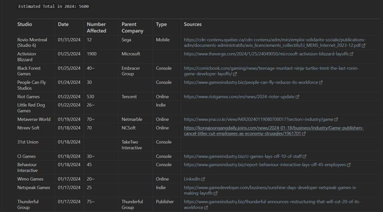Screen dimensions: 383x212
Task: Click external-link icon after Behaviour Interactive URL
Action: tap(349, 165)
